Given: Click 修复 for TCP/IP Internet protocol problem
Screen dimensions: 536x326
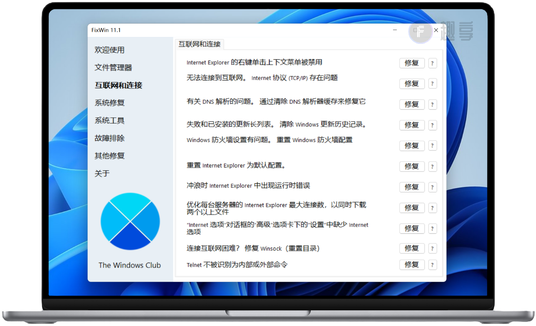Looking at the screenshot, I should coord(412,84).
